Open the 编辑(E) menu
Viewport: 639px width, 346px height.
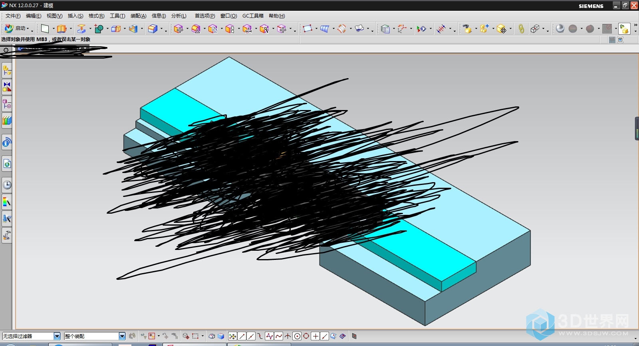34,16
